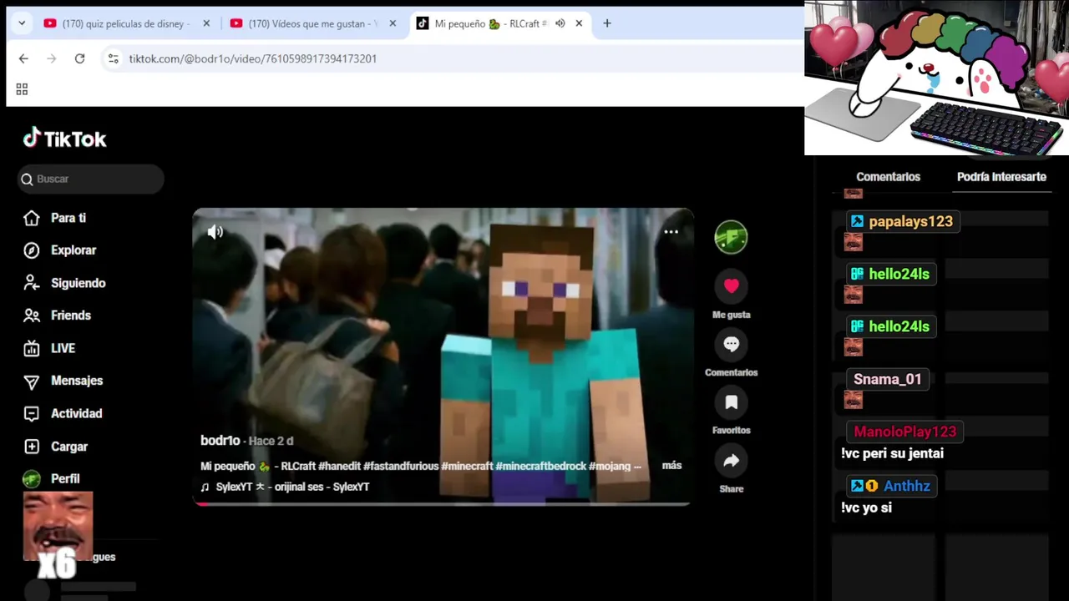
Task: Open a new browser tab with plus
Action: 607,23
